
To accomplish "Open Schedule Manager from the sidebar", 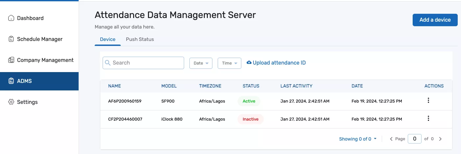I will pyautogui.click(x=39, y=39).
